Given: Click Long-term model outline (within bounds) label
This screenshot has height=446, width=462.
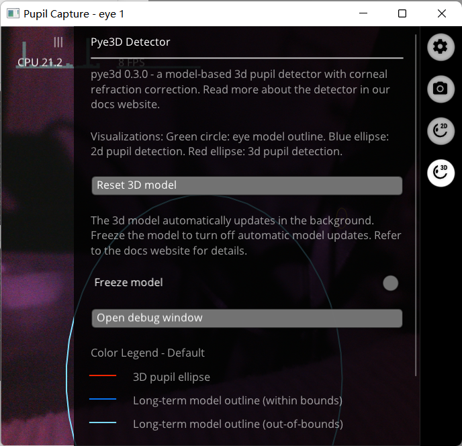Looking at the screenshot, I should pyautogui.click(x=238, y=400).
